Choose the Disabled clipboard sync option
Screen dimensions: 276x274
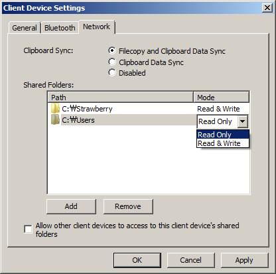pyautogui.click(x=112, y=72)
